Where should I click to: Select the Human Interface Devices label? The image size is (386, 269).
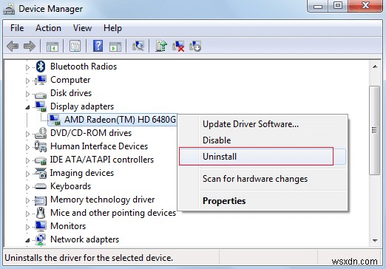[x=99, y=146]
